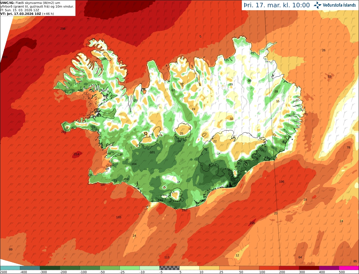Click the 78 flux value on the map
The image size is (359, 274).
coord(348,147)
